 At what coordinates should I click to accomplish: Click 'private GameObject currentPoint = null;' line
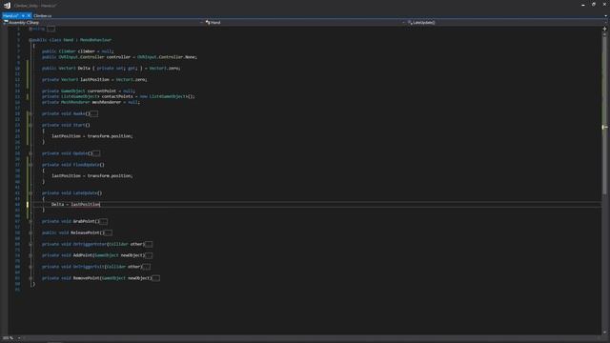point(89,91)
